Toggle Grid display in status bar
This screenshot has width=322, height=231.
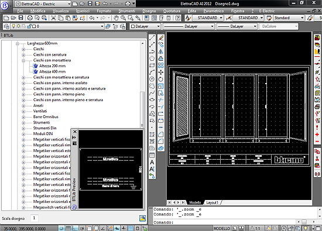68,228
